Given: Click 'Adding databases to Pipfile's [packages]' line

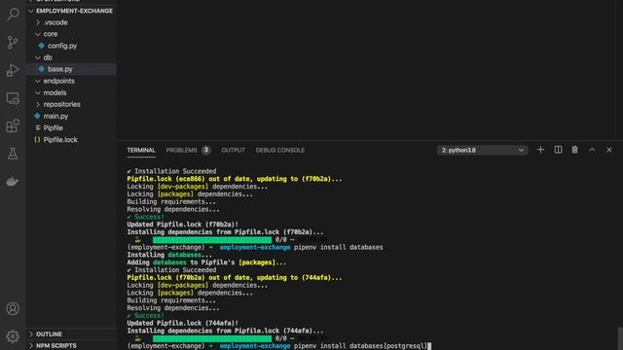Looking at the screenshot, I should point(206,262).
